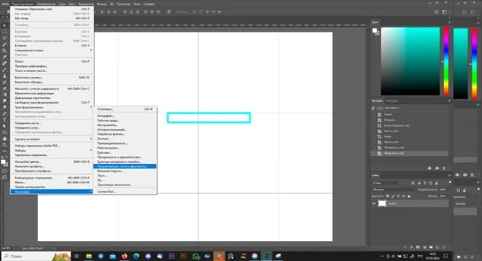Toggle history brush source box beside snapshot
This screenshot has height=261, width=482.
373,108
